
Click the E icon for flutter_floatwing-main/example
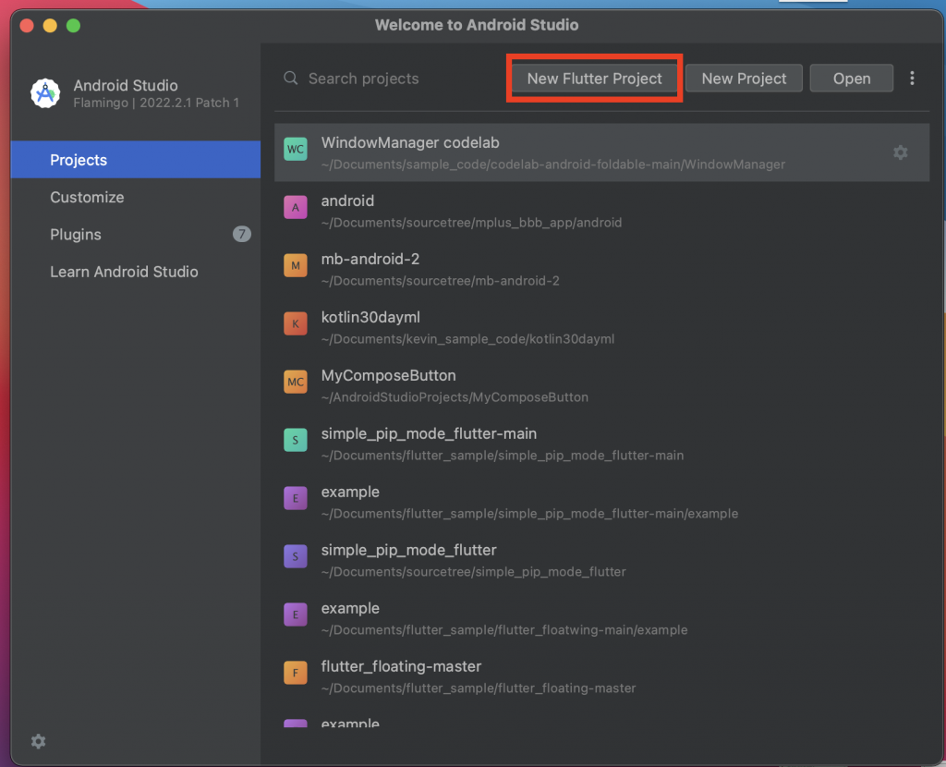[296, 615]
